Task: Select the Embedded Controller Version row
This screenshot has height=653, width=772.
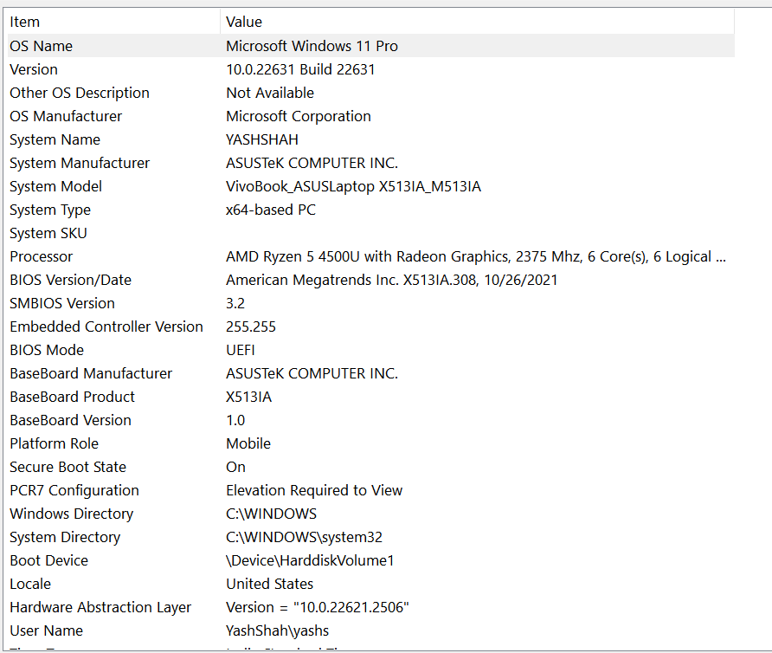Action: pyautogui.click(x=106, y=326)
